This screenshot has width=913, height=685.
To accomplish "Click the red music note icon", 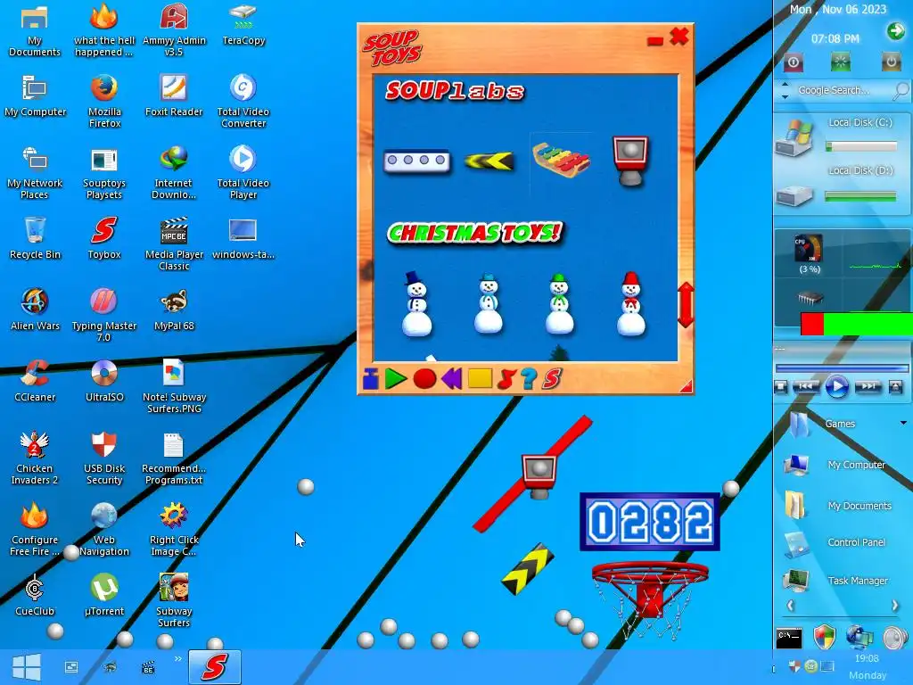I will (x=506, y=379).
